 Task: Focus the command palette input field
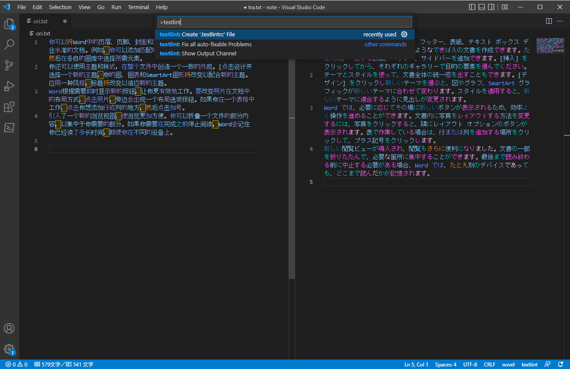(x=285, y=22)
